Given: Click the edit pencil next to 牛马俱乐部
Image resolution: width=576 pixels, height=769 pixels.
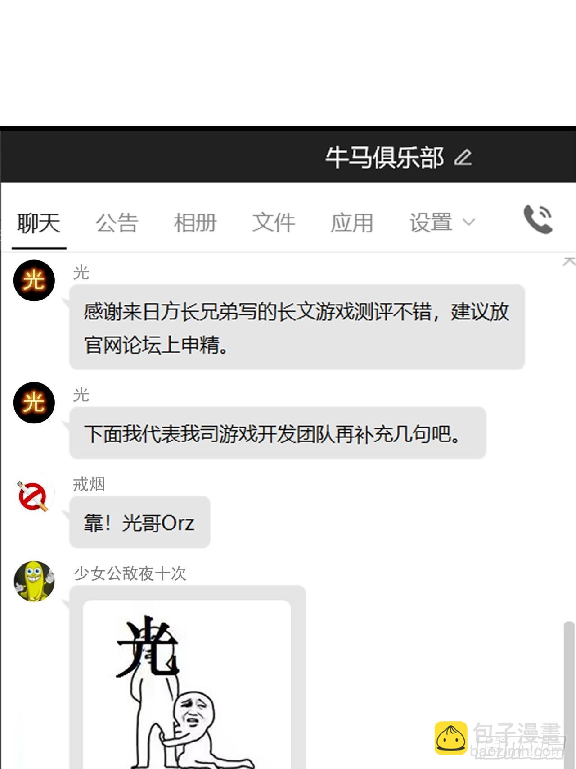Looking at the screenshot, I should [463, 158].
